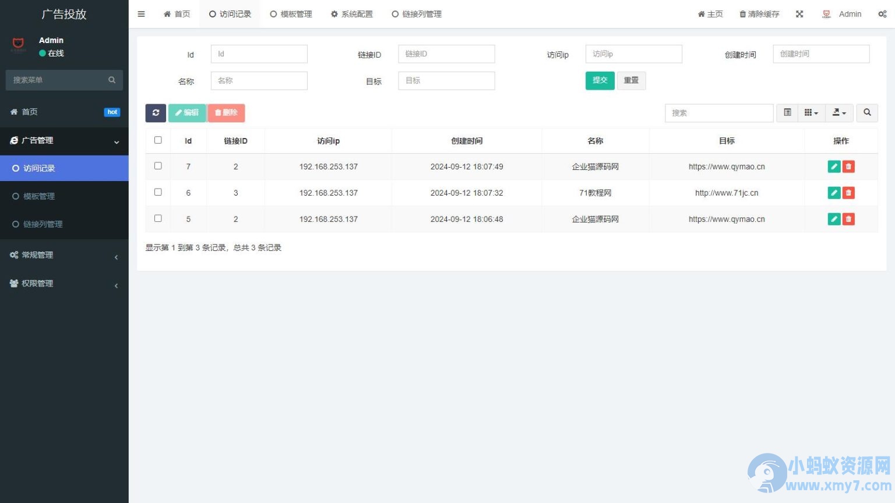
Task: Click the sidebar Admin profile logo
Action: [x=19, y=45]
